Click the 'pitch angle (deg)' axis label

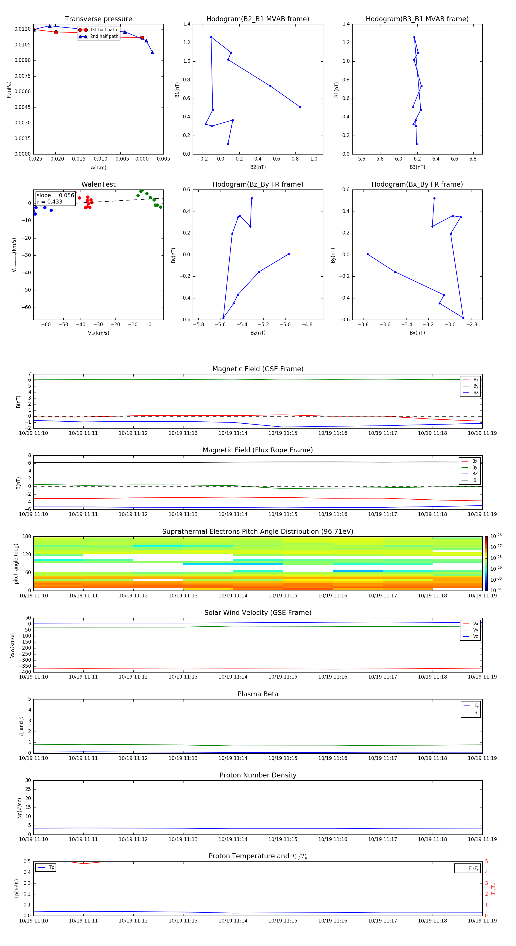coord(16,564)
